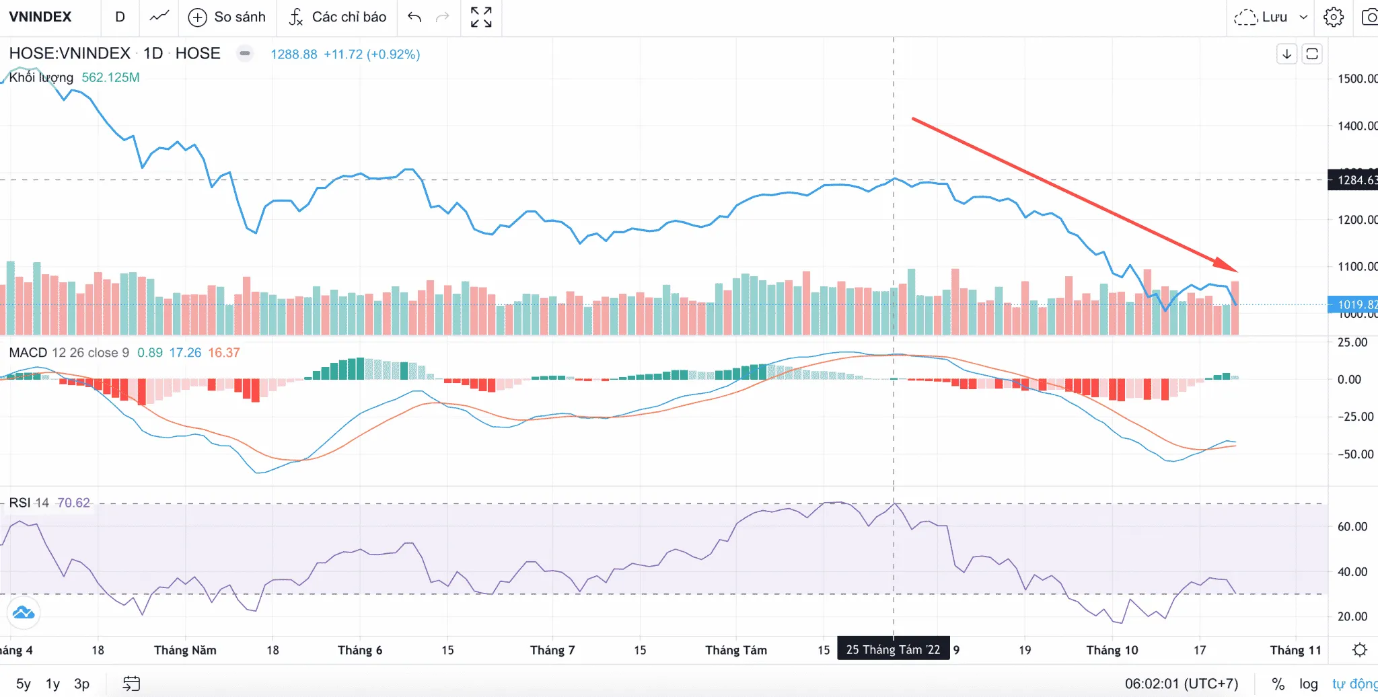1378x697 pixels.
Task: Click the Tháng 6 time axis label
Action: tap(360, 650)
